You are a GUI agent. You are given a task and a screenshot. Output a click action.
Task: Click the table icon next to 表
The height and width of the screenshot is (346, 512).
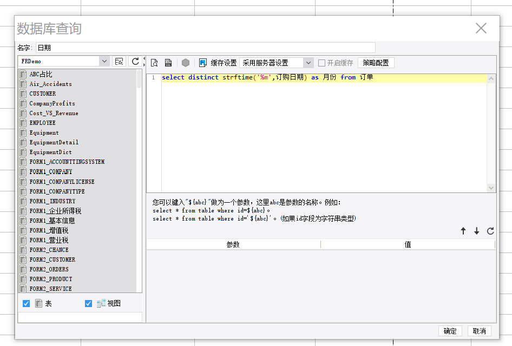coord(39,303)
